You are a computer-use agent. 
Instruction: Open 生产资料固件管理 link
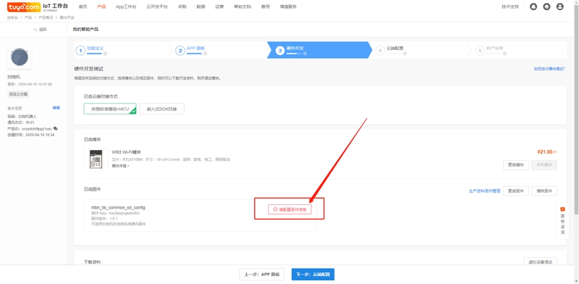click(484, 191)
